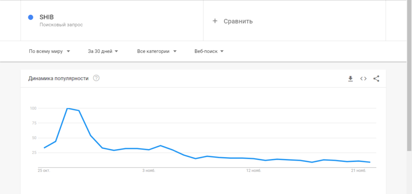Open the Веб-поиск search type dropdown

[209, 51]
